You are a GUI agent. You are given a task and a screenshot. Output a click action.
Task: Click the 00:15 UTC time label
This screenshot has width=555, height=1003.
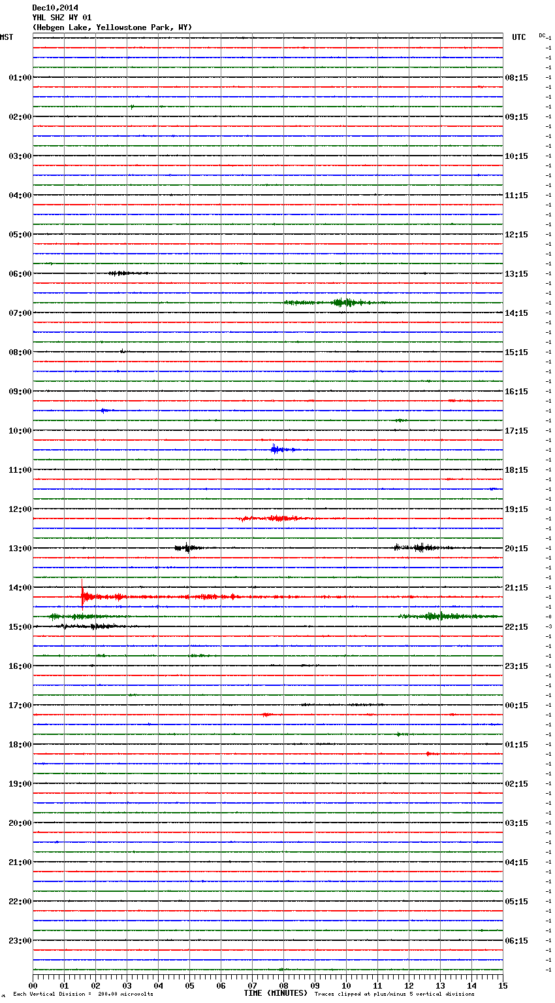tap(516, 705)
